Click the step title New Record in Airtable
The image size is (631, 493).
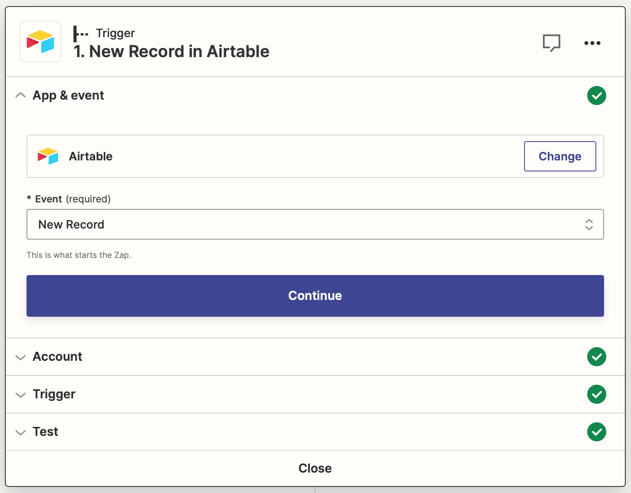(x=171, y=52)
